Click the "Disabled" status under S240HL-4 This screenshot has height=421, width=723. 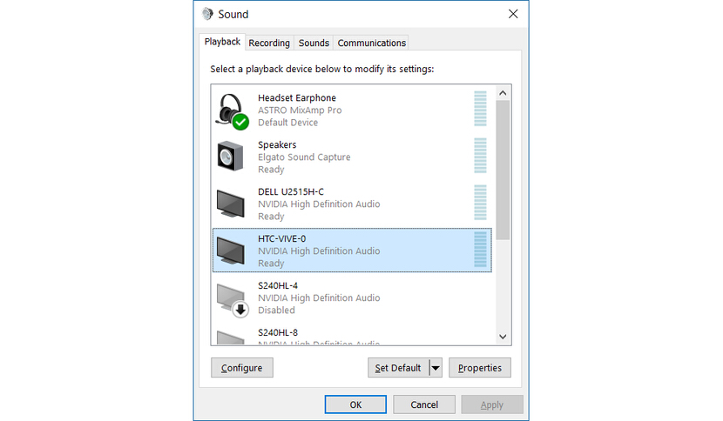(276, 311)
